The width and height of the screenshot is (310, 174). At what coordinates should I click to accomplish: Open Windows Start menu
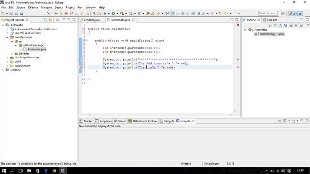coord(4,171)
